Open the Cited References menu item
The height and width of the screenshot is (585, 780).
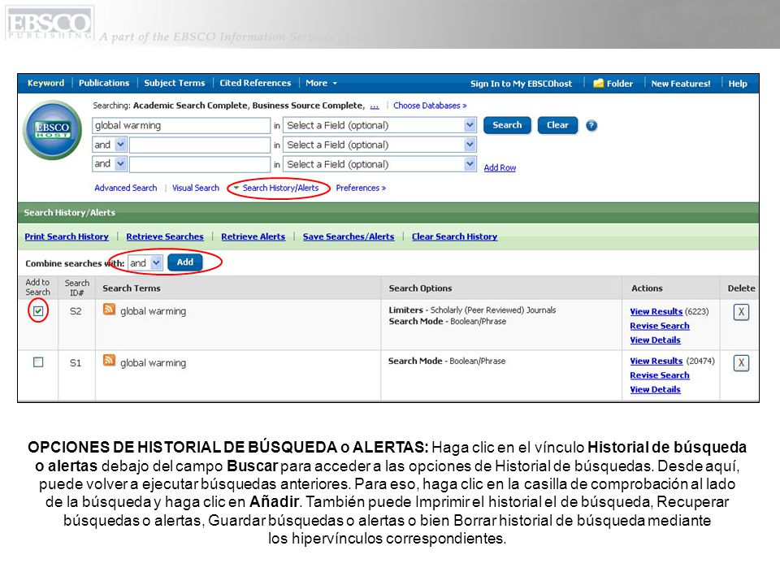coord(255,83)
